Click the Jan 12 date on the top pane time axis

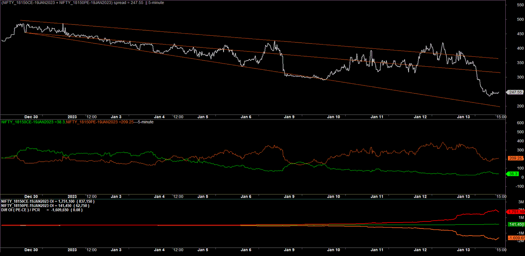tap(421, 117)
